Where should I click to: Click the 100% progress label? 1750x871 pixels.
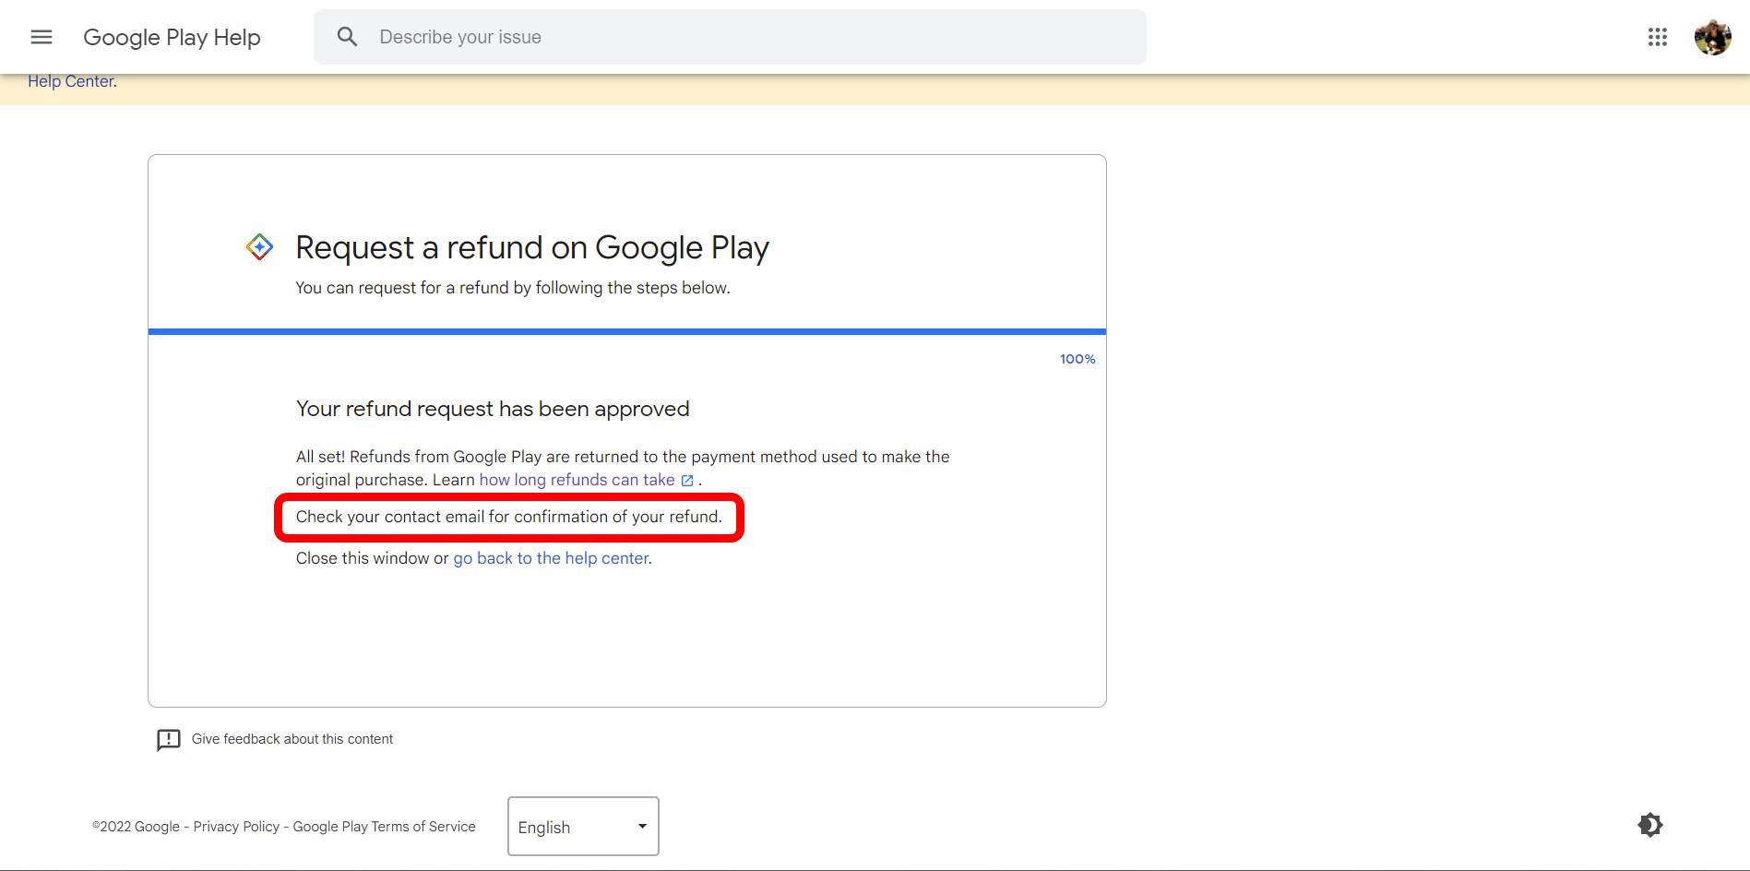[1077, 359]
